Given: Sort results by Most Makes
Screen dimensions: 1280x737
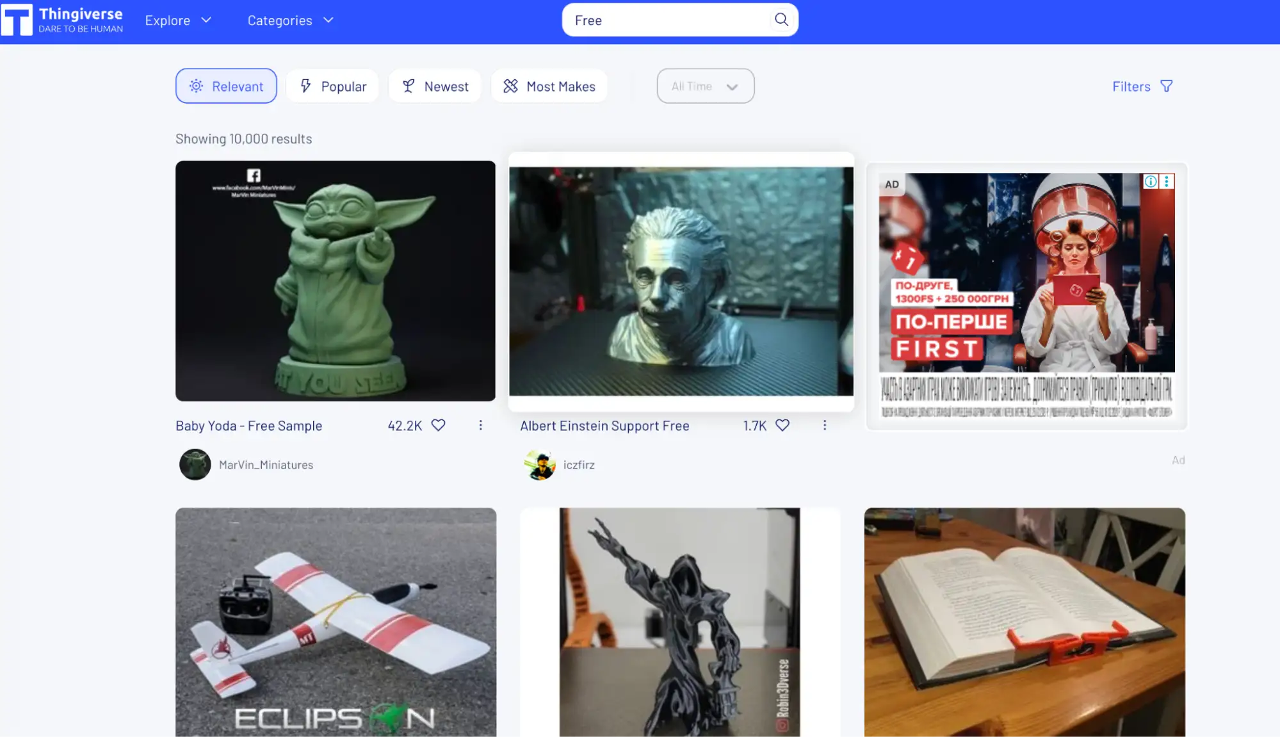Looking at the screenshot, I should point(549,86).
